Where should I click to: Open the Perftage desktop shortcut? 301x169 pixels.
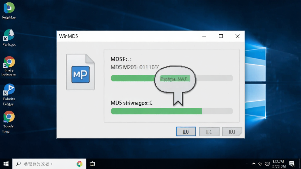[9, 38]
